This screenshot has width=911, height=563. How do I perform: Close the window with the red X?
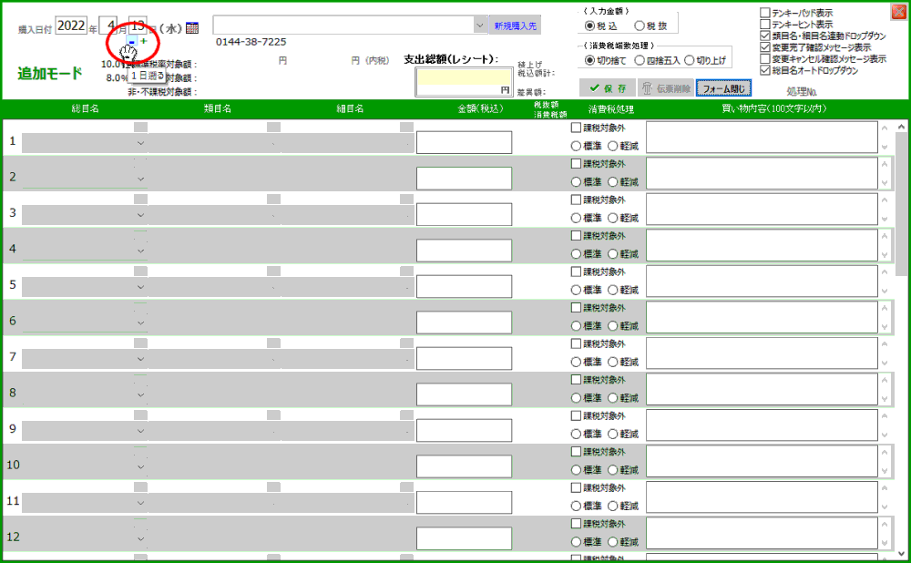point(898,12)
